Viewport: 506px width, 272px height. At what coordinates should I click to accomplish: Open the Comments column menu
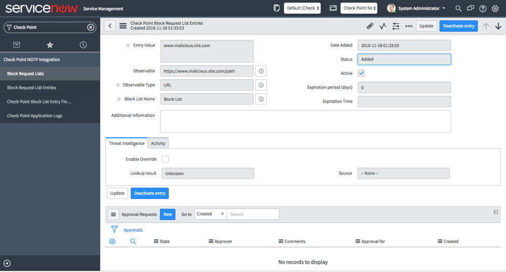click(x=281, y=241)
